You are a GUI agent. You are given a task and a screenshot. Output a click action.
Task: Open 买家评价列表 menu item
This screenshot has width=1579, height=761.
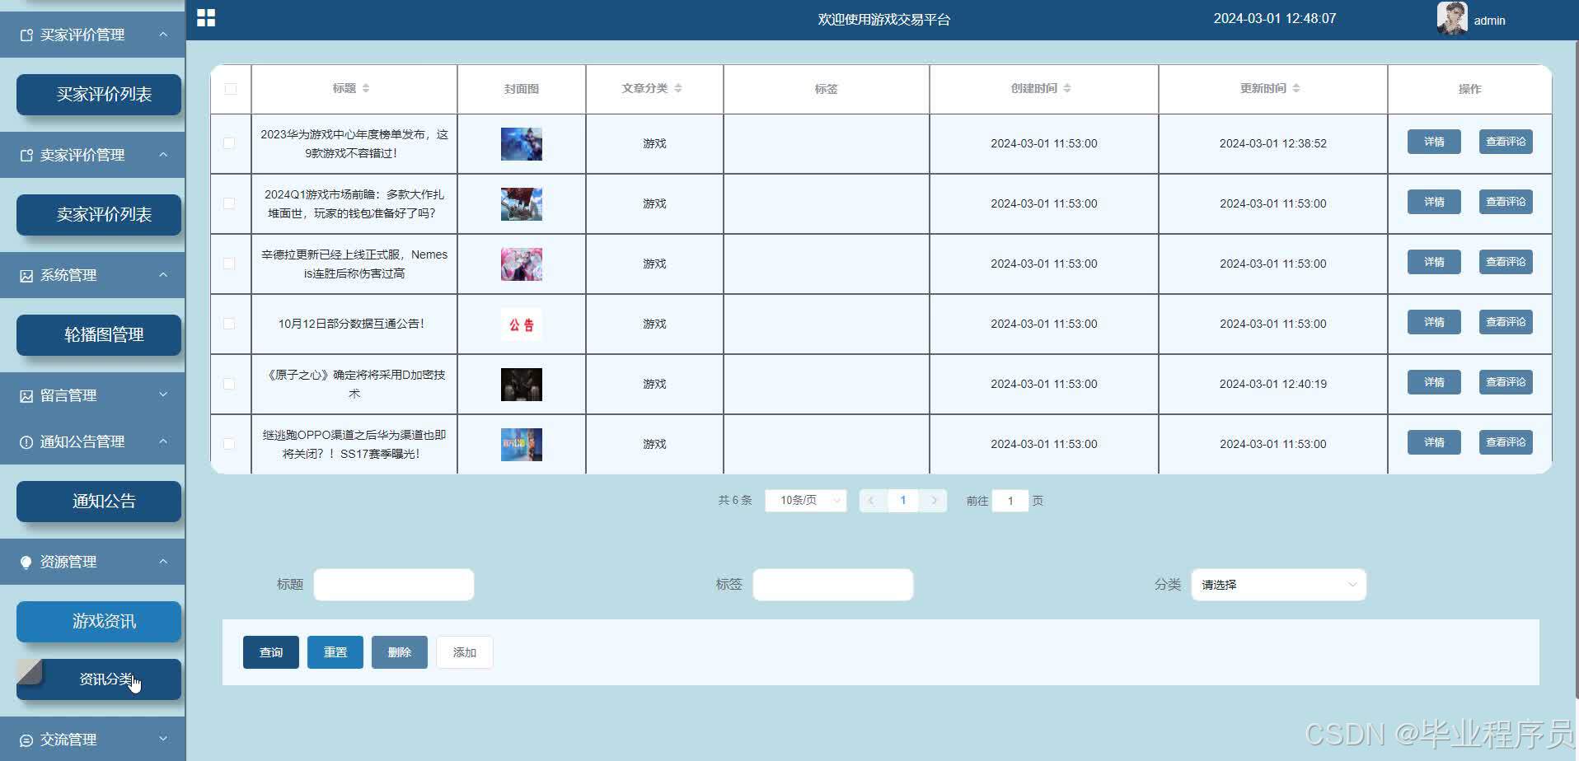[99, 95]
